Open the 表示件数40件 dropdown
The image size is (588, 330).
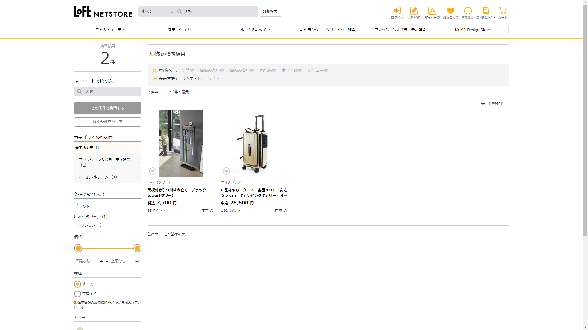[495, 104]
